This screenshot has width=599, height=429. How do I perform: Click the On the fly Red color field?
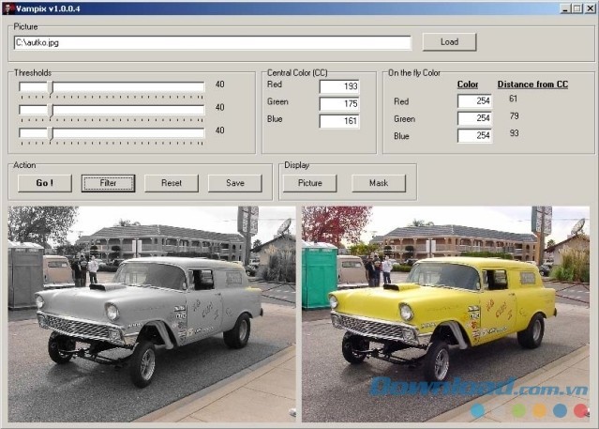click(474, 101)
